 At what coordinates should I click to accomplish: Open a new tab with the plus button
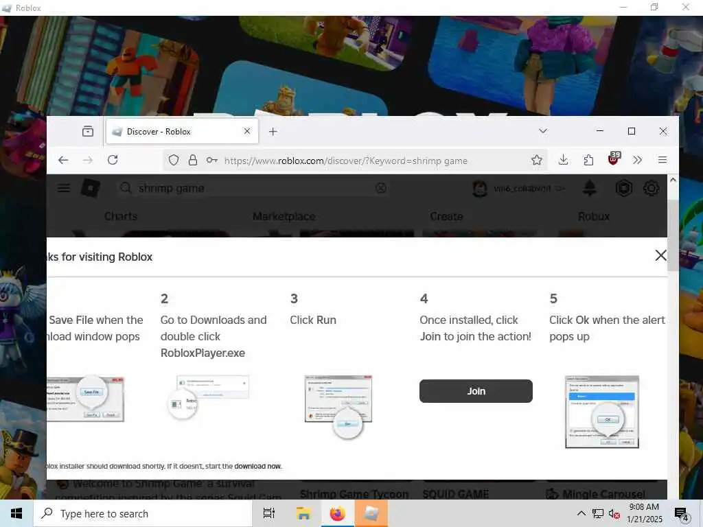point(273,131)
